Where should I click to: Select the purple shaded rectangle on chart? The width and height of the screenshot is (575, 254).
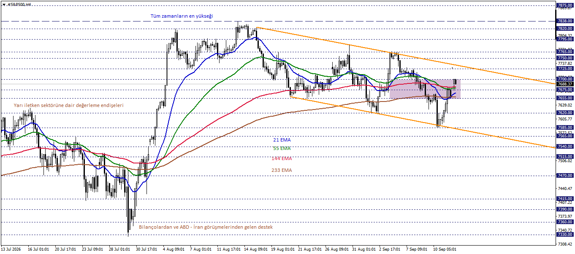(425, 89)
